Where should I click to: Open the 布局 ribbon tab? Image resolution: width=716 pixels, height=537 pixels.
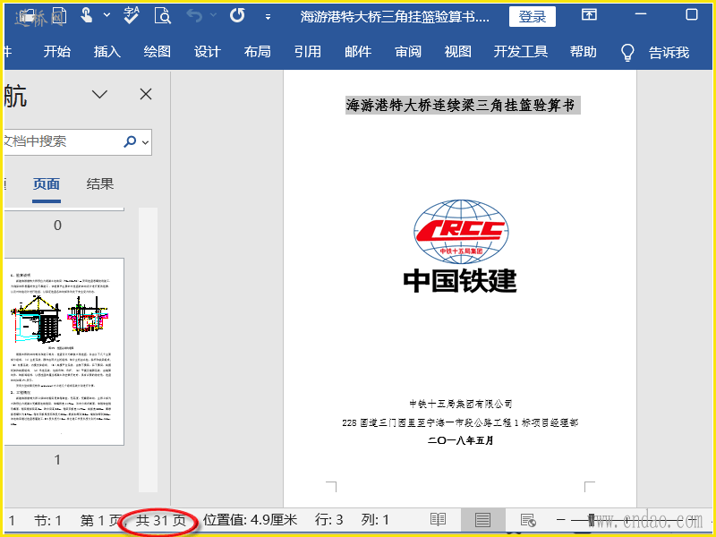258,52
